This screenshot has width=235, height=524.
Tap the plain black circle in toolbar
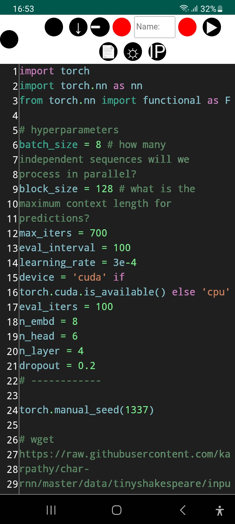pyautogui.click(x=54, y=27)
